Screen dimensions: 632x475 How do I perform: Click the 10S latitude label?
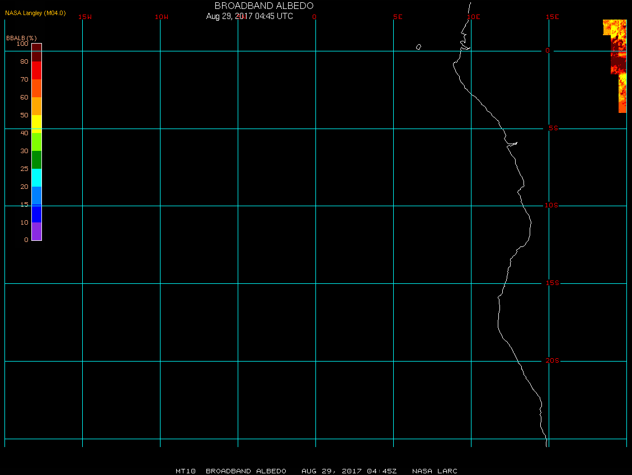pyautogui.click(x=551, y=206)
